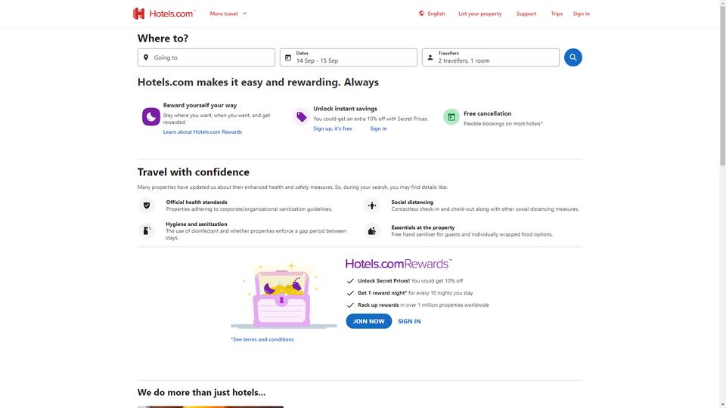This screenshot has height=408, width=726.
Task: Click the Essentials at the property heading
Action: coord(423,227)
